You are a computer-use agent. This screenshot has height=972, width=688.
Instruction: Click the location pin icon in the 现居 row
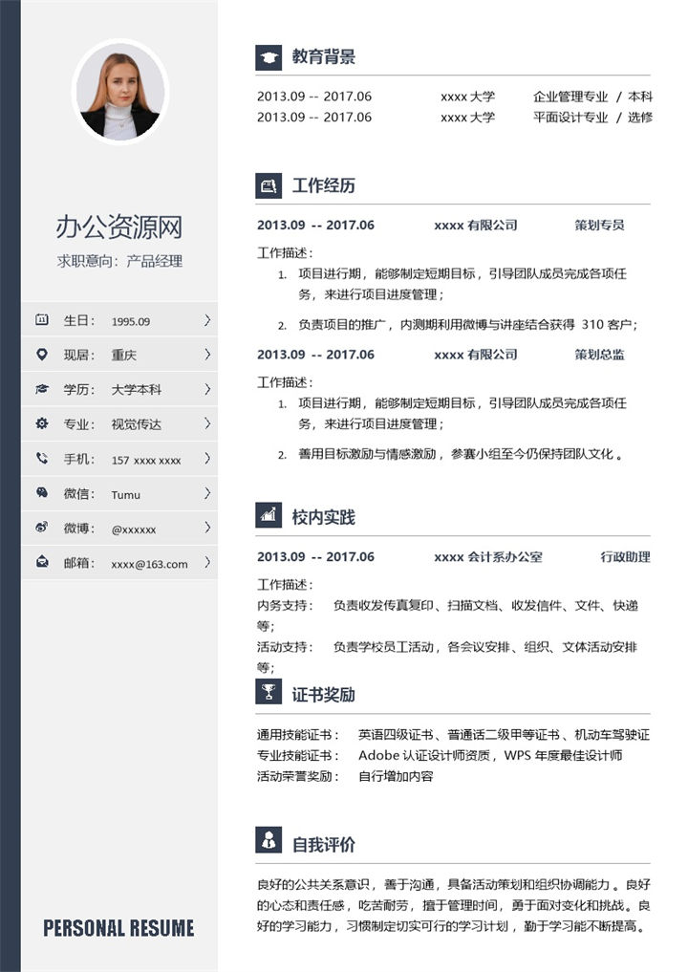[x=41, y=355]
